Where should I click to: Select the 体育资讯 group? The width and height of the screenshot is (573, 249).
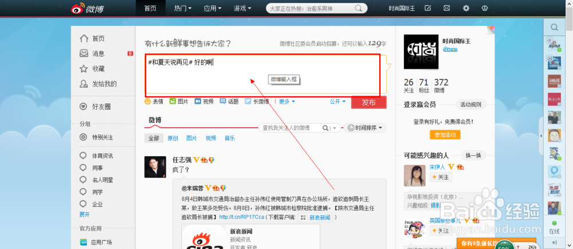(96, 156)
